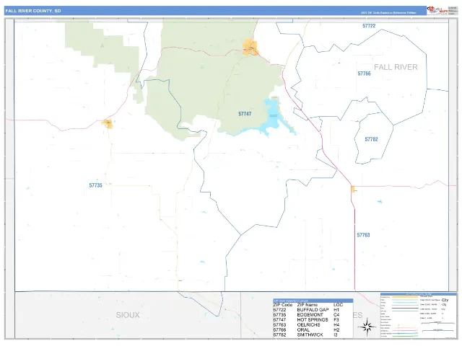Click the publisher logo in header

point(437,10)
